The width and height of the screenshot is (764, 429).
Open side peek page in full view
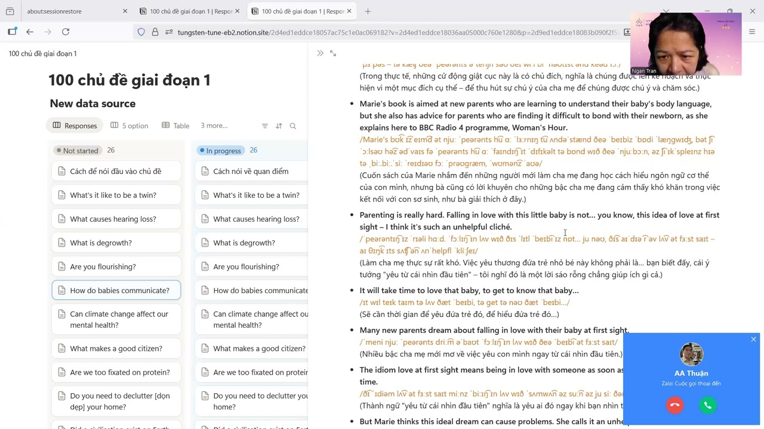333,53
